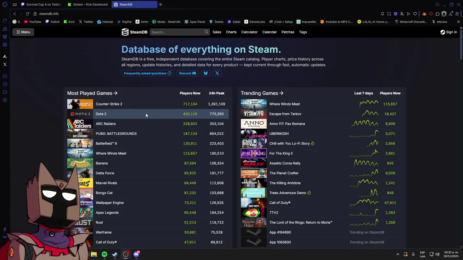Show hidden system tray icons chevron

pos(398,254)
